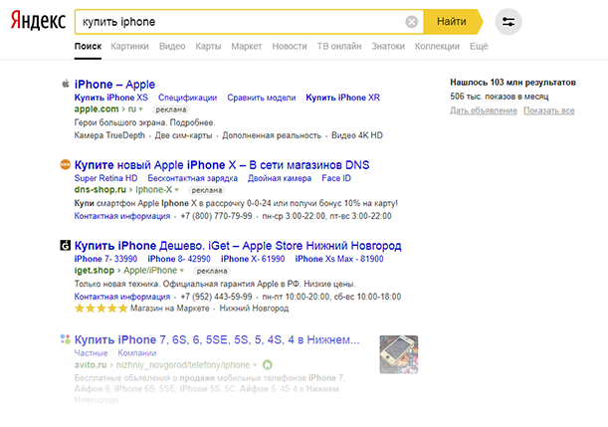Click the DNS shop orange favicon

(x=65, y=164)
